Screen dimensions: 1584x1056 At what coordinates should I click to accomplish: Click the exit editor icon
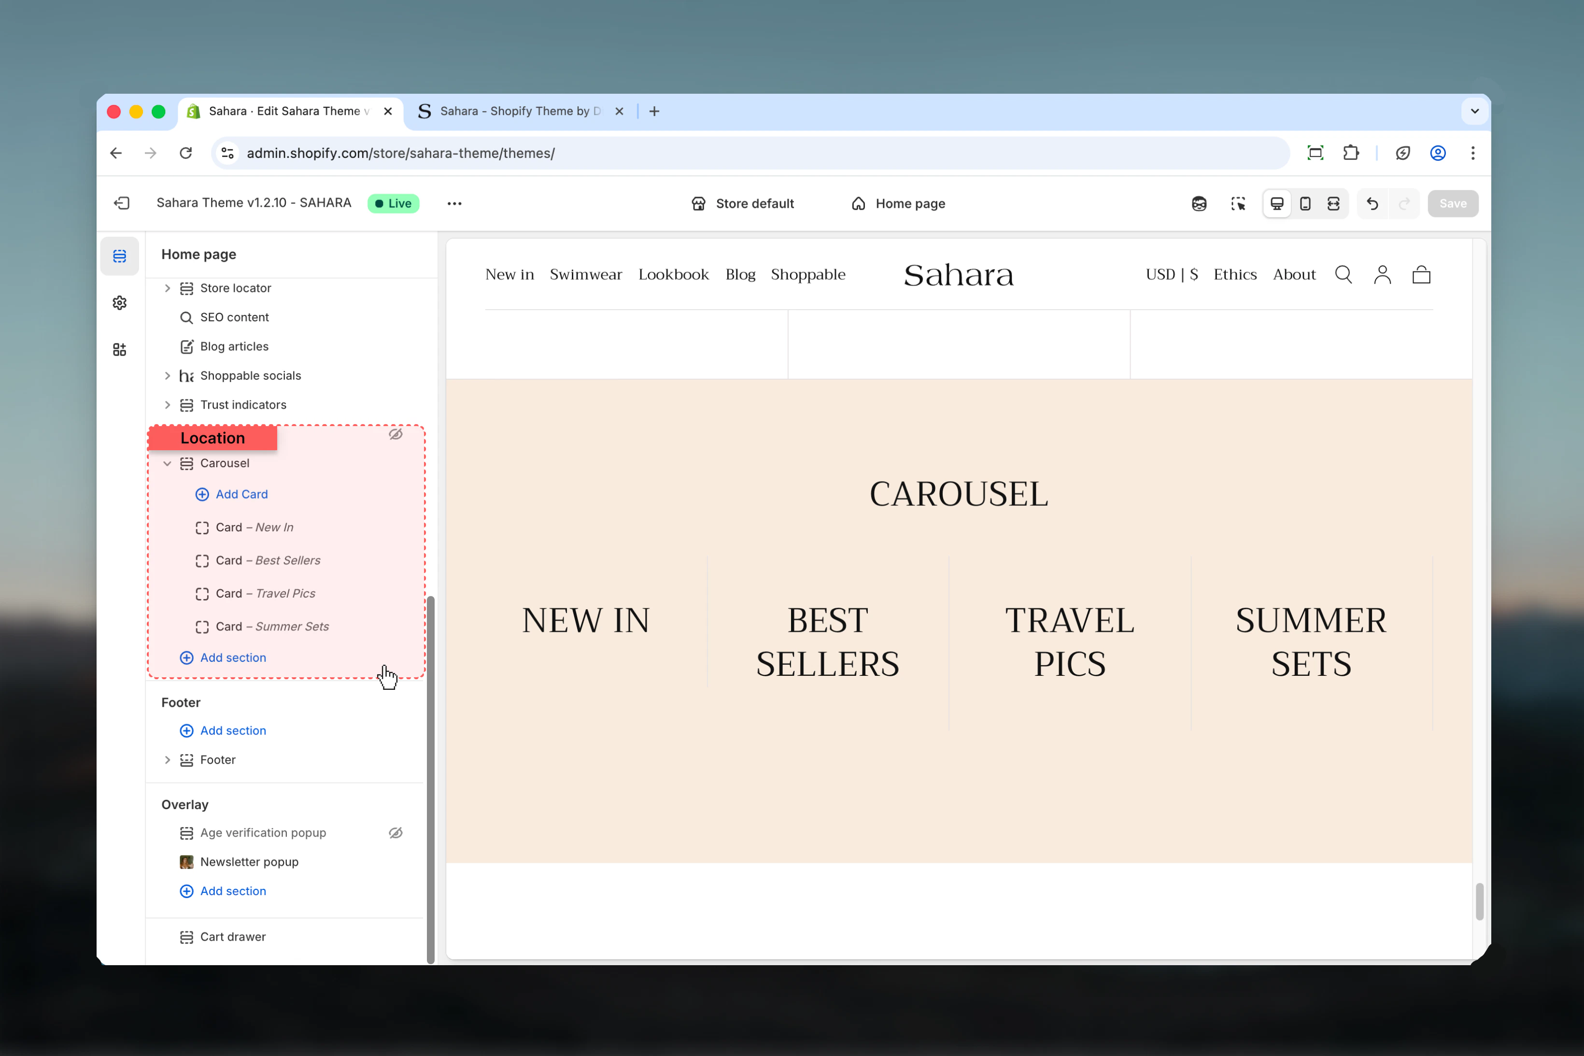tap(122, 203)
